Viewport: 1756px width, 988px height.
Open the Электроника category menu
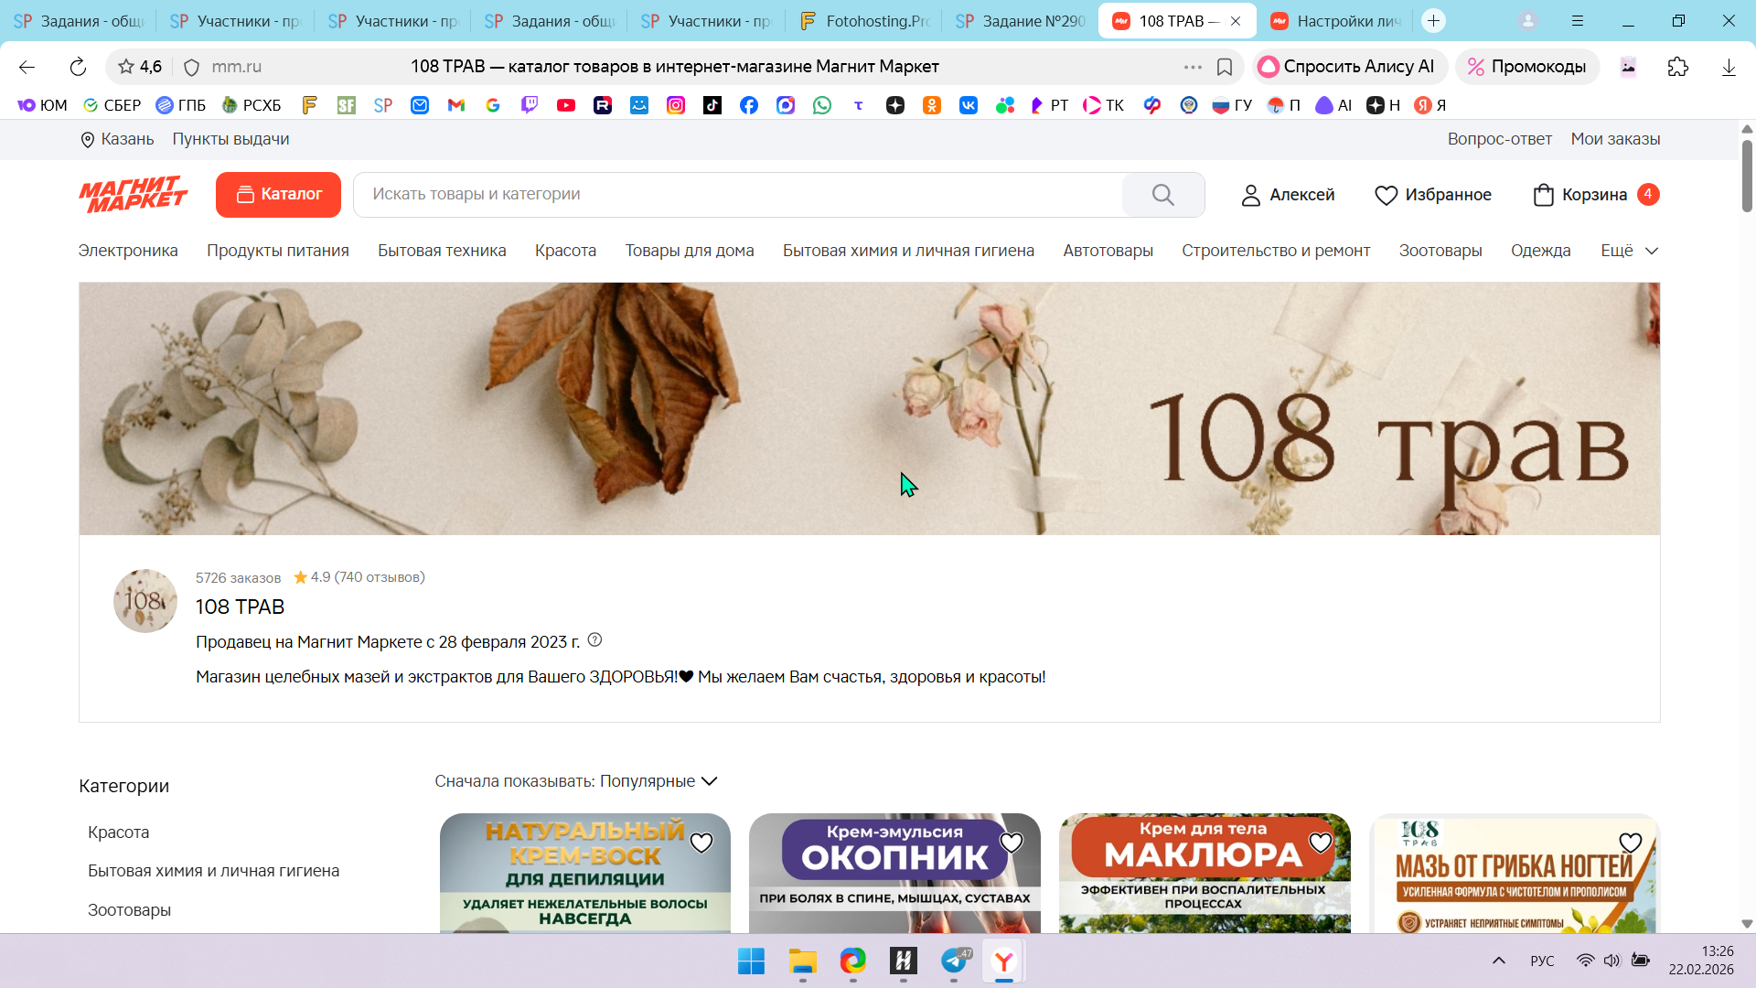tap(128, 251)
